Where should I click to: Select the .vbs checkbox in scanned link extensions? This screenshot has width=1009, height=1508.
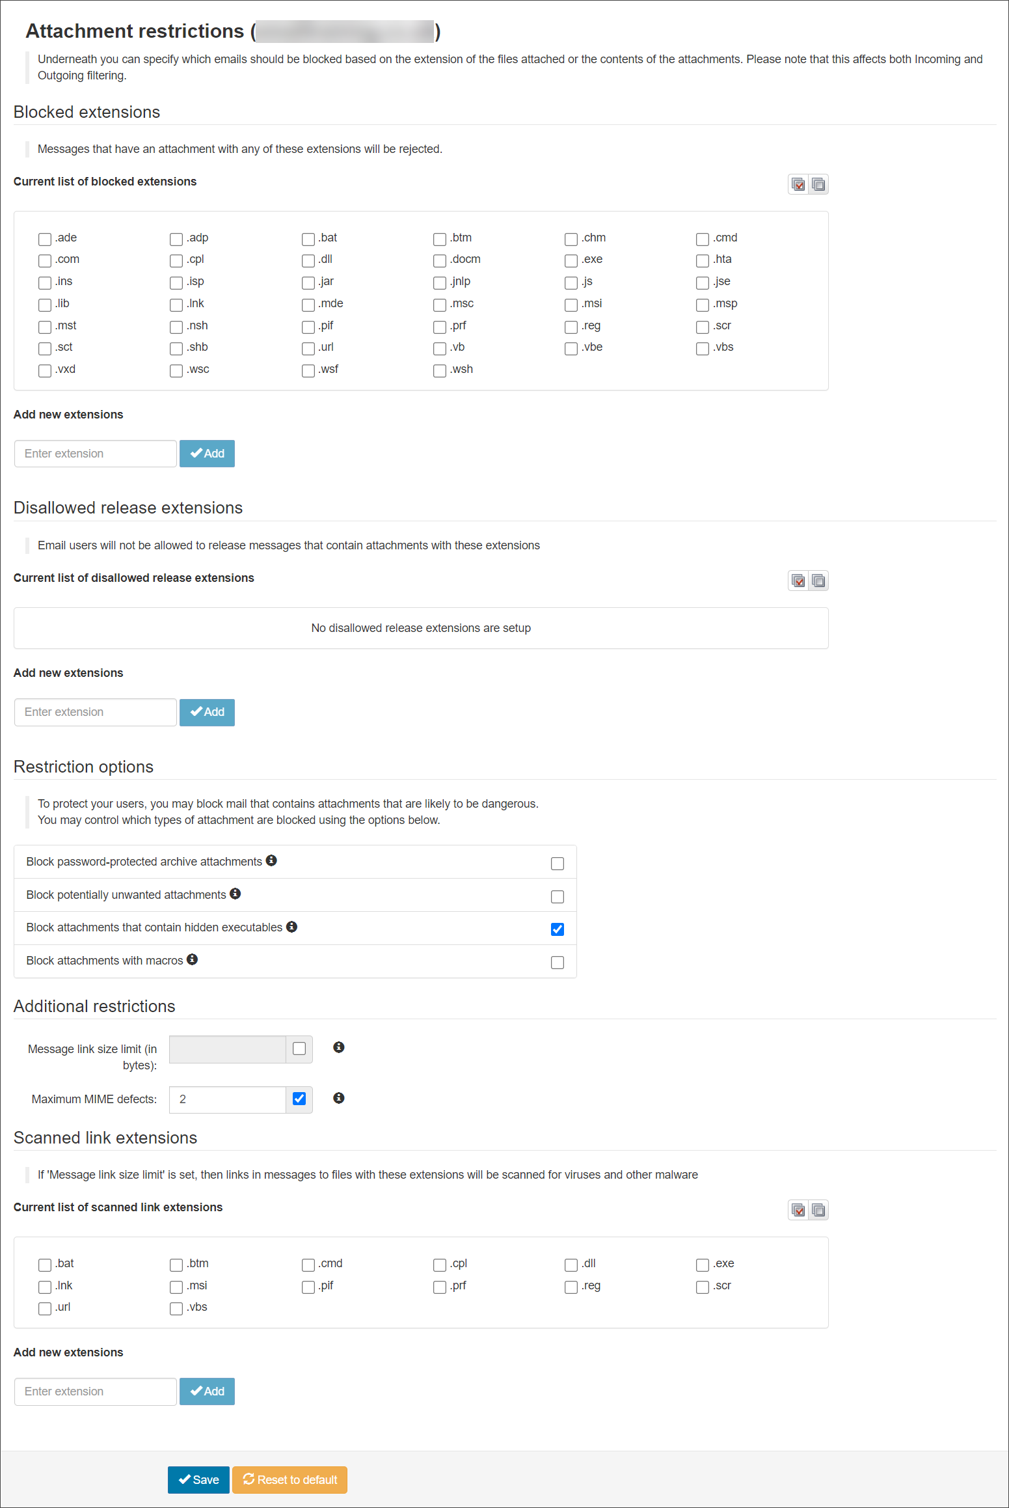click(x=176, y=1308)
